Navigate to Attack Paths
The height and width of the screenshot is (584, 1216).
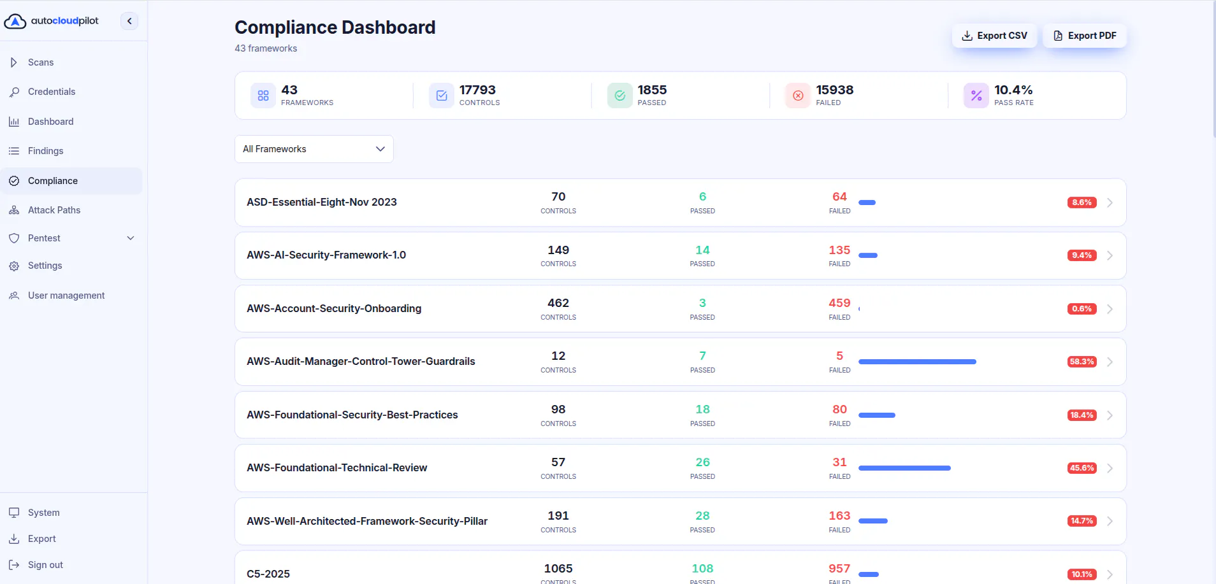pyautogui.click(x=71, y=210)
